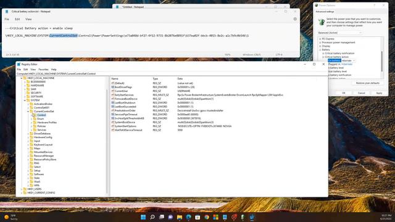Click the Notepad taskbar icon

coord(225,217)
